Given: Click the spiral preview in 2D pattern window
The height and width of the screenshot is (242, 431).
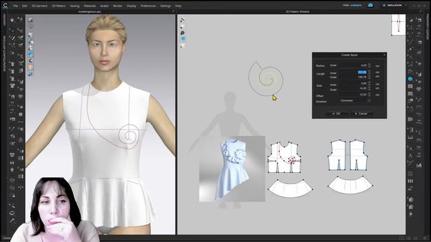Looking at the screenshot, I should [x=266, y=79].
